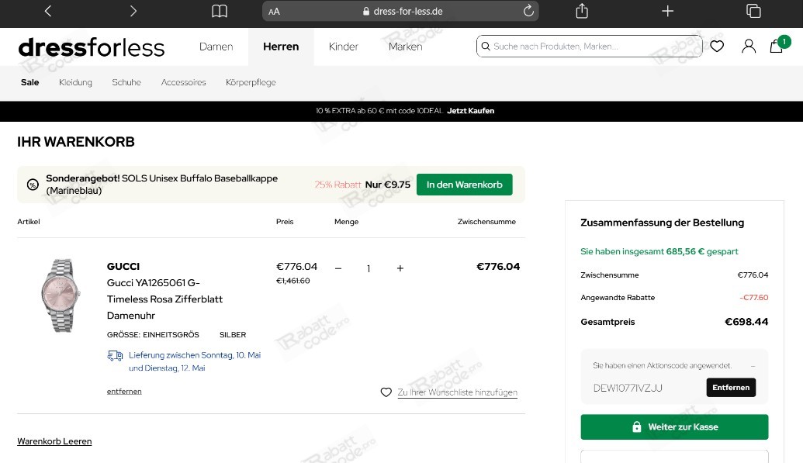Screen dimensions: 803x463
Task: Click the dressforless logo
Action: [x=91, y=47]
